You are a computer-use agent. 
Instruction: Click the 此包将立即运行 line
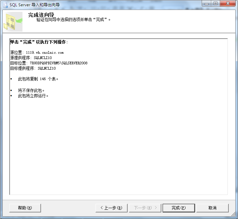(33, 96)
